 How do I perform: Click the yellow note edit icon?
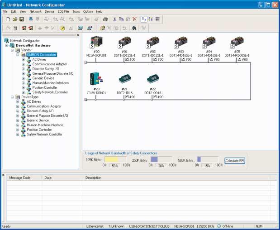(62, 28)
